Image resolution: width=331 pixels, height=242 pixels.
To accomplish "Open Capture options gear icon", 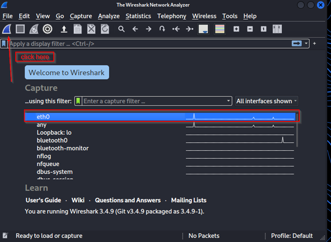I will [47, 29].
